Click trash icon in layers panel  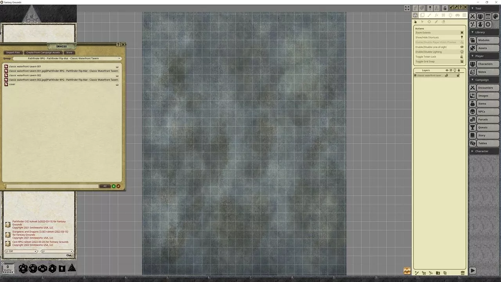click(x=463, y=273)
